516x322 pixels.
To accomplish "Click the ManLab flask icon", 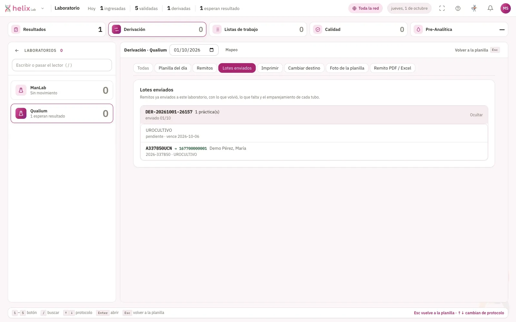I will click(21, 90).
